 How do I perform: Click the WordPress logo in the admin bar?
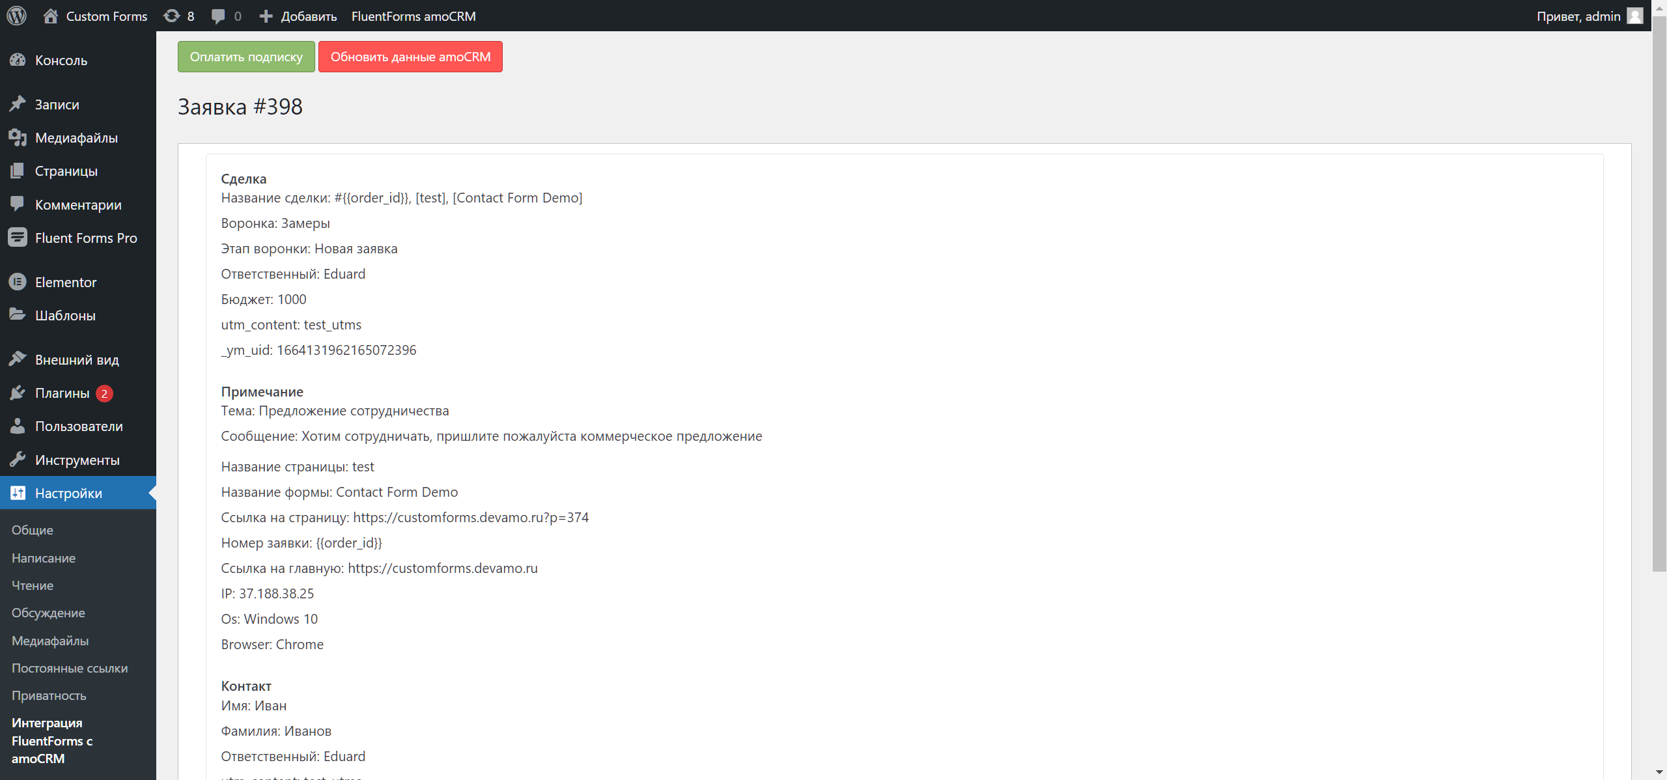pos(17,16)
